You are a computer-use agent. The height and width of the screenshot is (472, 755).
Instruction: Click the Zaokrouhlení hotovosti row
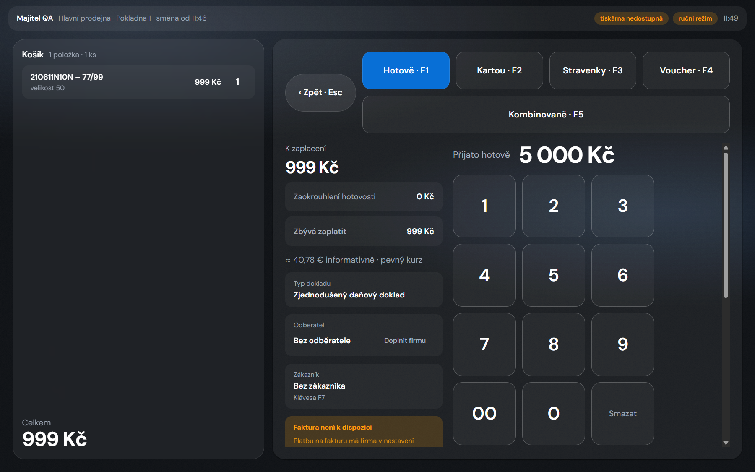(x=364, y=197)
